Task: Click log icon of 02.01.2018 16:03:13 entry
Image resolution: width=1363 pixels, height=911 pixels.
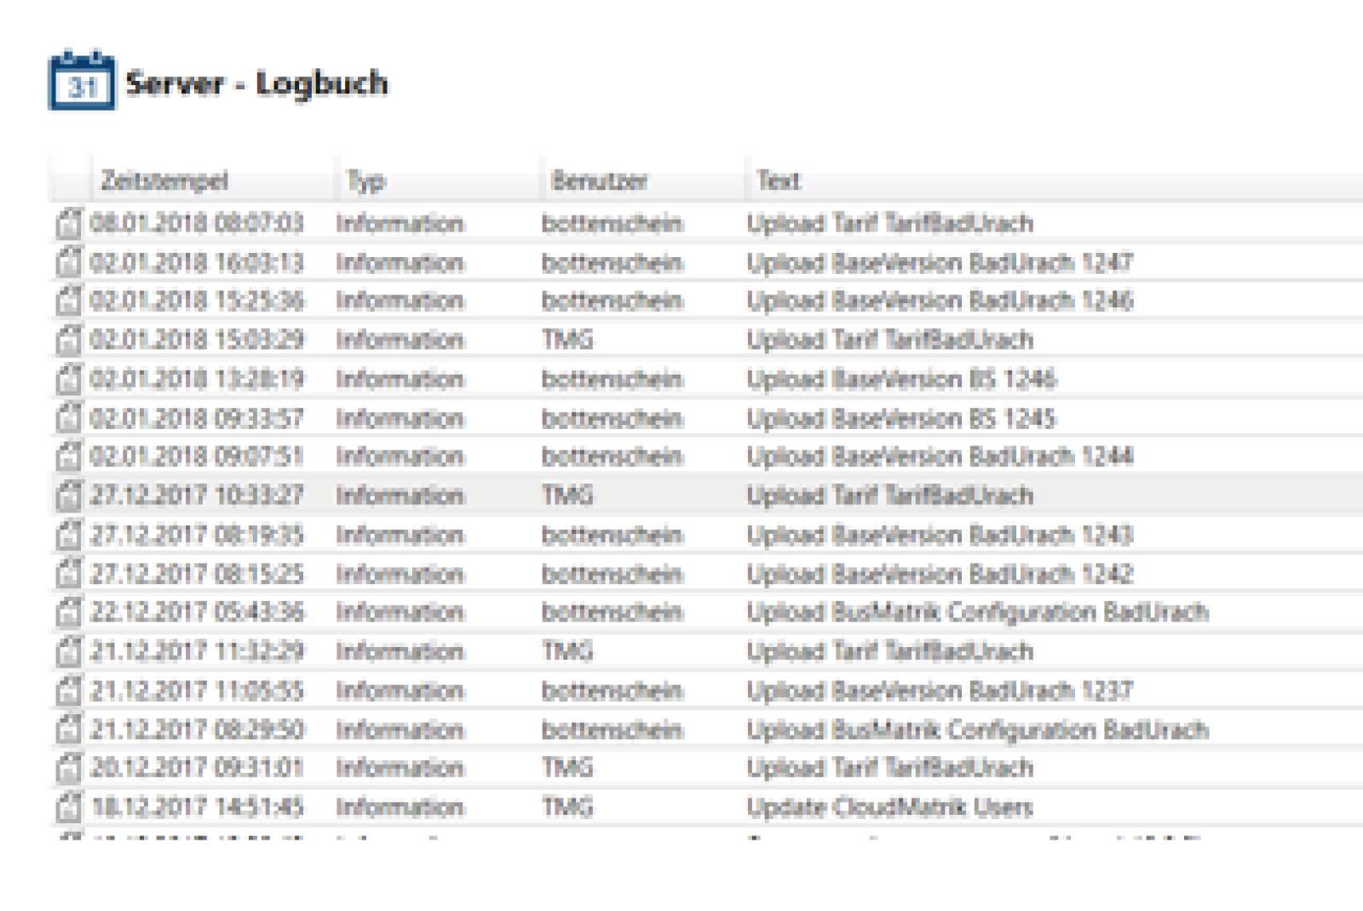Action: point(69,262)
